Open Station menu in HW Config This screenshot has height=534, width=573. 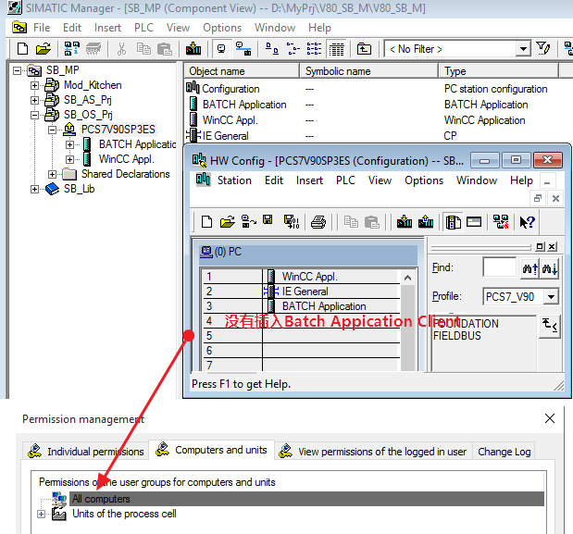(234, 180)
